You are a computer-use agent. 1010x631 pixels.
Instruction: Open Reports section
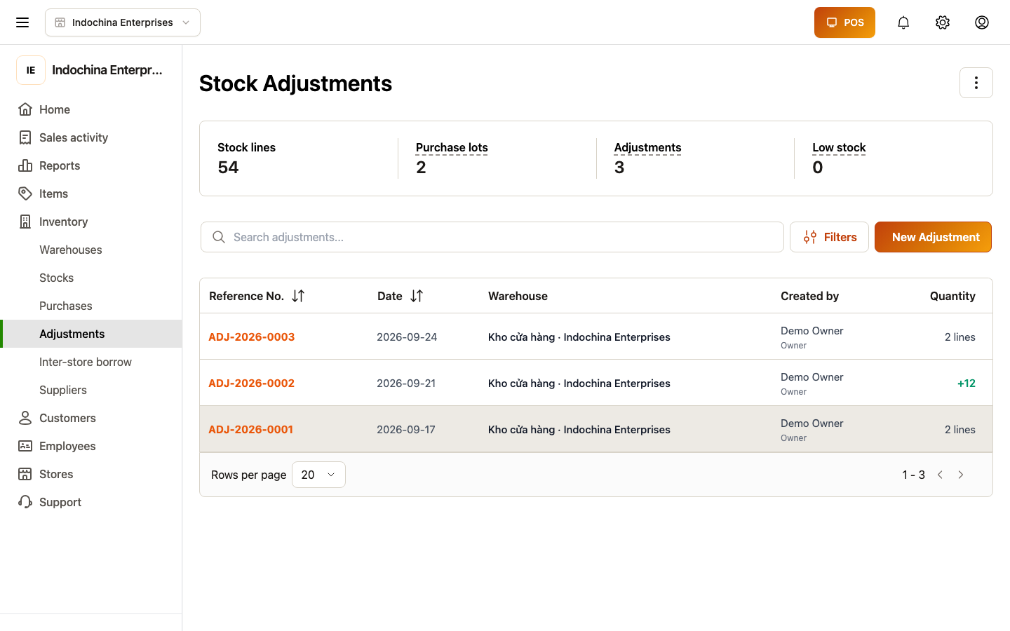pyautogui.click(x=91, y=165)
